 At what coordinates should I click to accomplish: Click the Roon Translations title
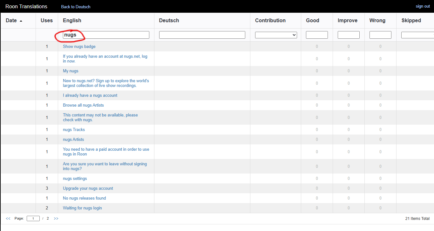point(26,6)
